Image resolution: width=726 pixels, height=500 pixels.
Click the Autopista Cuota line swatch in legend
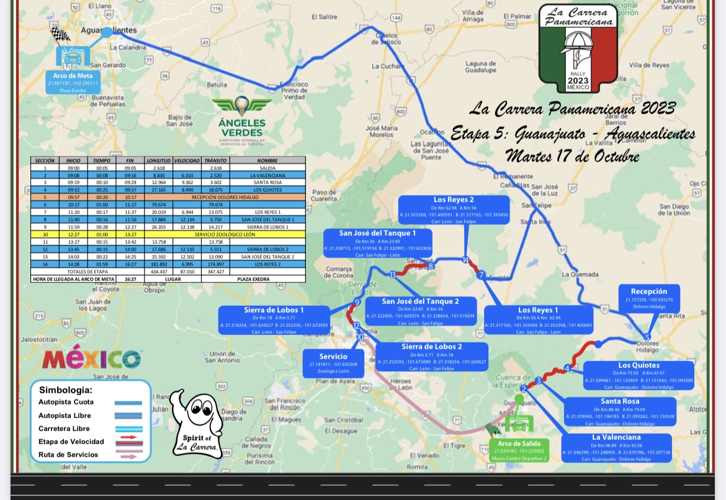pos(128,403)
